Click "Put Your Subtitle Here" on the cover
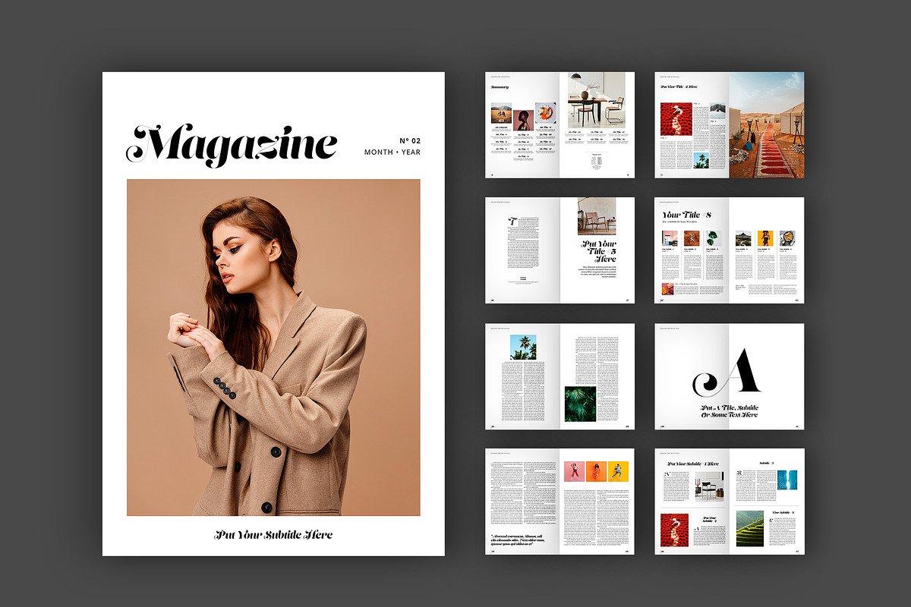 (273, 535)
